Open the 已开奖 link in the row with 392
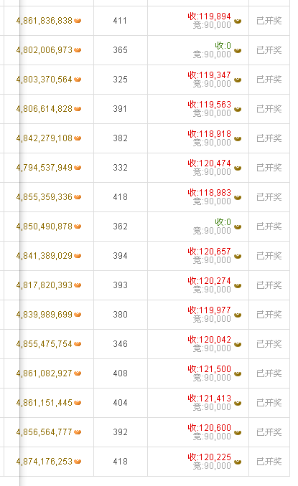Screen dimensions: 298x486 click(x=269, y=432)
